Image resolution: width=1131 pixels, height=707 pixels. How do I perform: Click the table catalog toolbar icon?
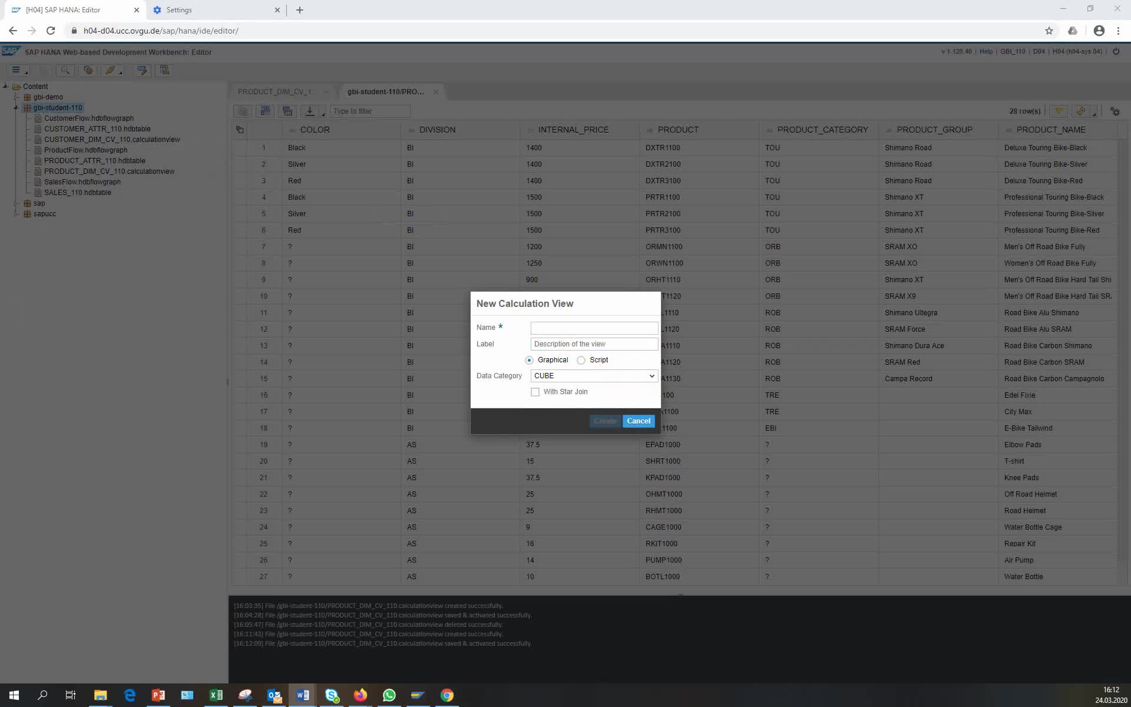[x=164, y=70]
